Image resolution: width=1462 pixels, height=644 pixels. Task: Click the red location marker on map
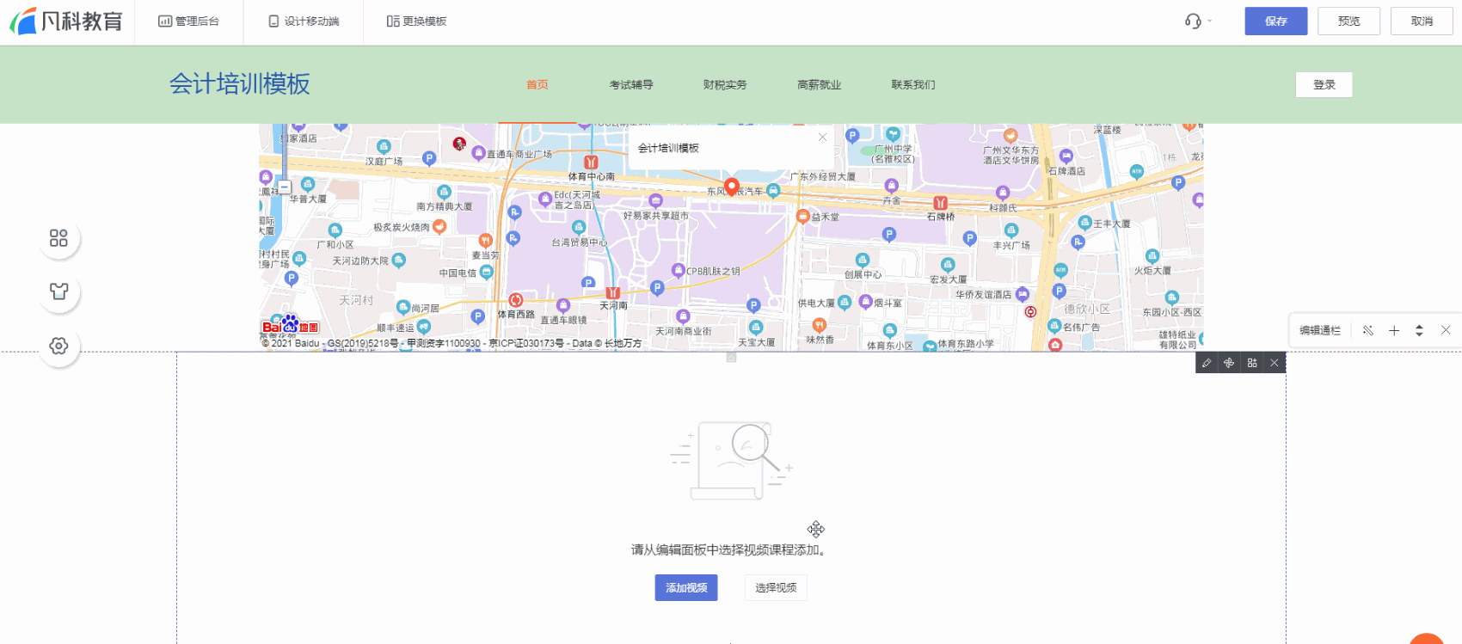[x=732, y=187]
